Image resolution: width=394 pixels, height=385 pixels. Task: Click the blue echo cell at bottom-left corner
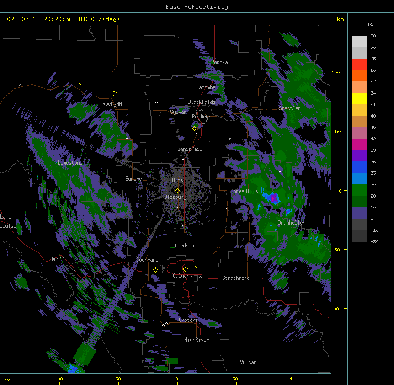click(73, 369)
